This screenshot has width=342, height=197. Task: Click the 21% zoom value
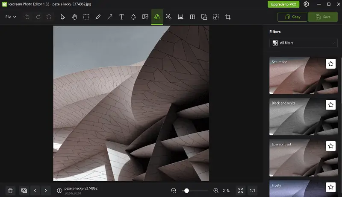pyautogui.click(x=226, y=191)
